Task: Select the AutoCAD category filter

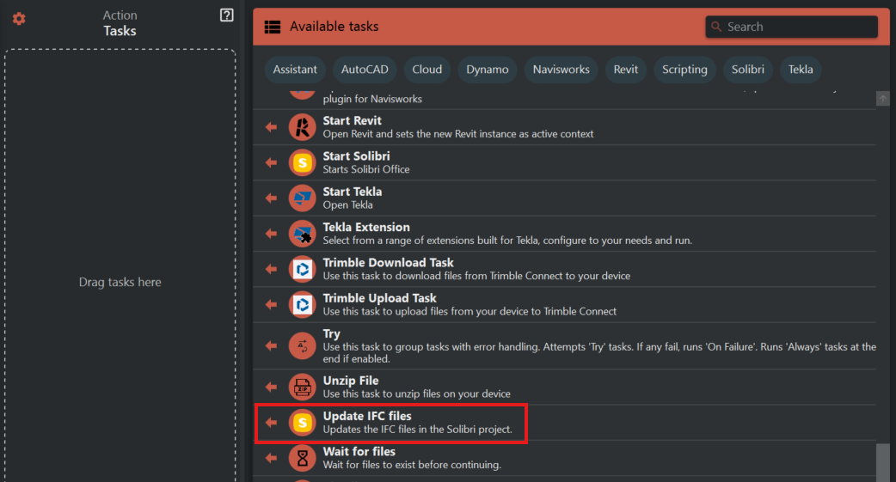Action: [x=365, y=70]
